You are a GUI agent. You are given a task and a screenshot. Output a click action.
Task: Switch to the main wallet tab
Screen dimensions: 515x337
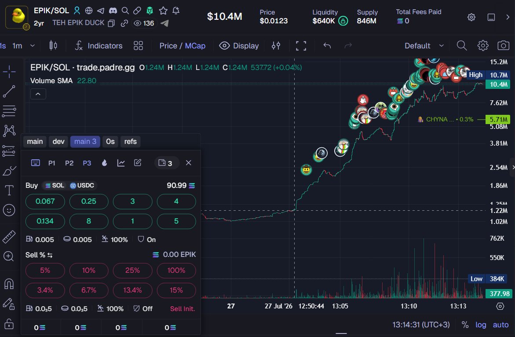coord(35,142)
